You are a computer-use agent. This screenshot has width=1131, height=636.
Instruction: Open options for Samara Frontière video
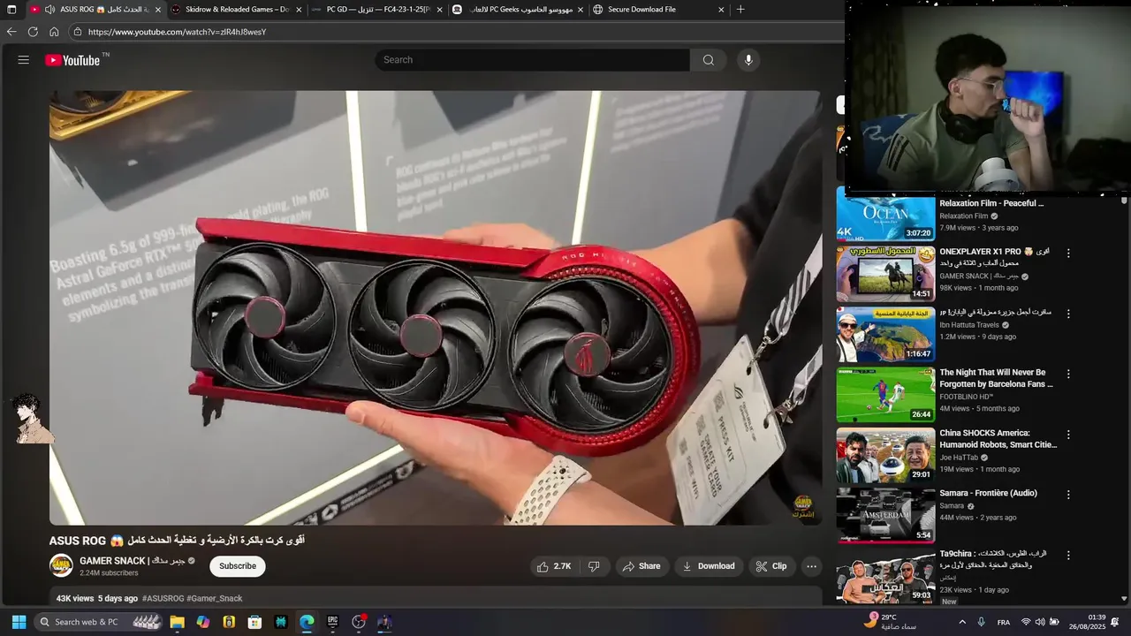pyautogui.click(x=1068, y=495)
